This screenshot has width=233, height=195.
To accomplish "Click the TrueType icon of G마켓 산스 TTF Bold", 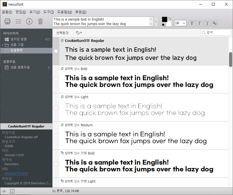I will [62, 153].
